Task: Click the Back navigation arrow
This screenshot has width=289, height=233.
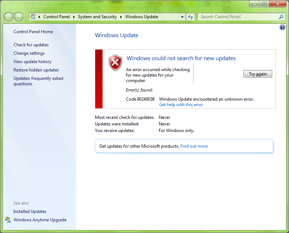Action: 8,17
